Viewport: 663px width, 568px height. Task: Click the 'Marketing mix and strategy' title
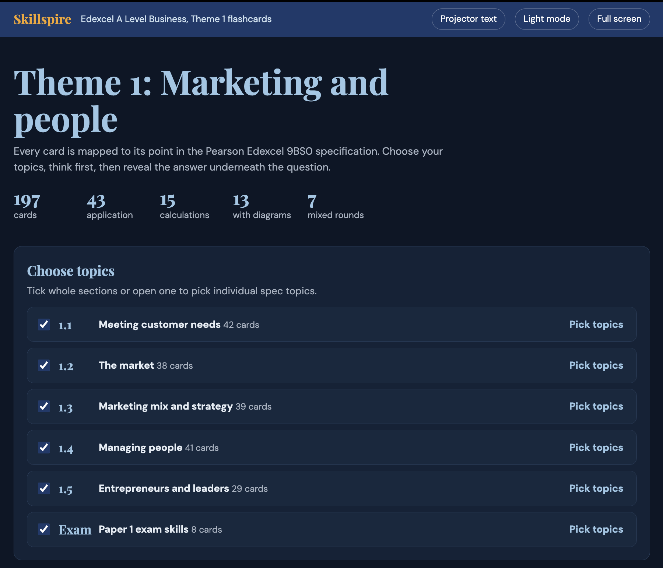[166, 406]
